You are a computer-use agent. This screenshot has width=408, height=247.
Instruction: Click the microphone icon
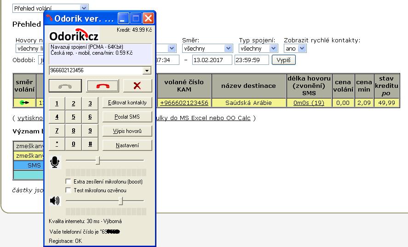click(55, 162)
